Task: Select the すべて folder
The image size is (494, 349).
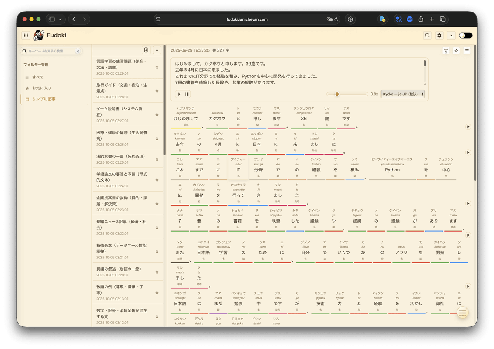Action: tap(55, 77)
